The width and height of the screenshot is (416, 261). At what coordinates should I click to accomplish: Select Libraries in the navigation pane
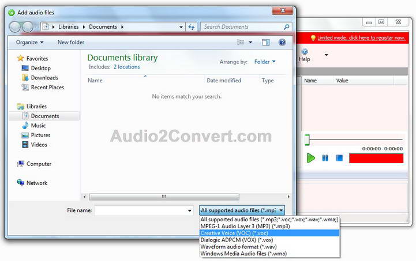coord(36,106)
